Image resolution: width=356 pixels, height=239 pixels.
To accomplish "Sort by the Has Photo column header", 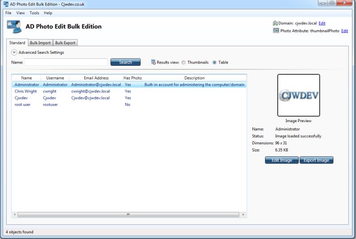I will (133, 78).
